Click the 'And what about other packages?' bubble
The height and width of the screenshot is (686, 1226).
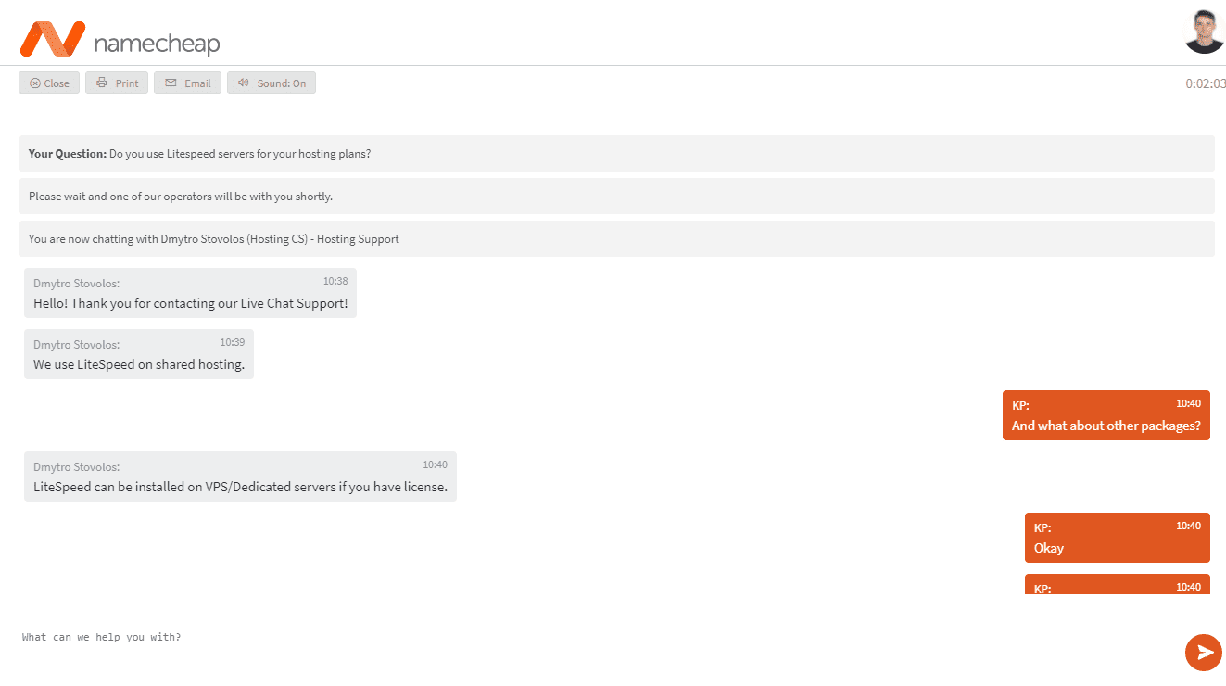tap(1106, 415)
